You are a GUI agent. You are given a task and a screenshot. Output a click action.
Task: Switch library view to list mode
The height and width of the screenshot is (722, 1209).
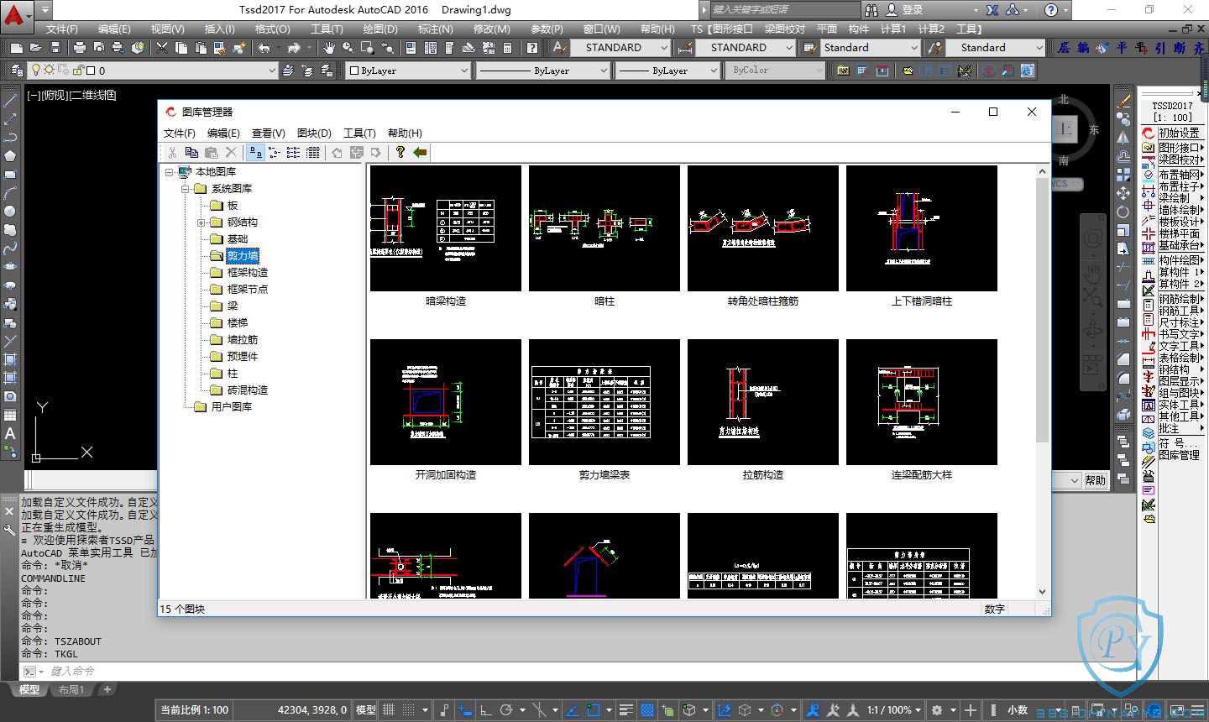(x=293, y=153)
